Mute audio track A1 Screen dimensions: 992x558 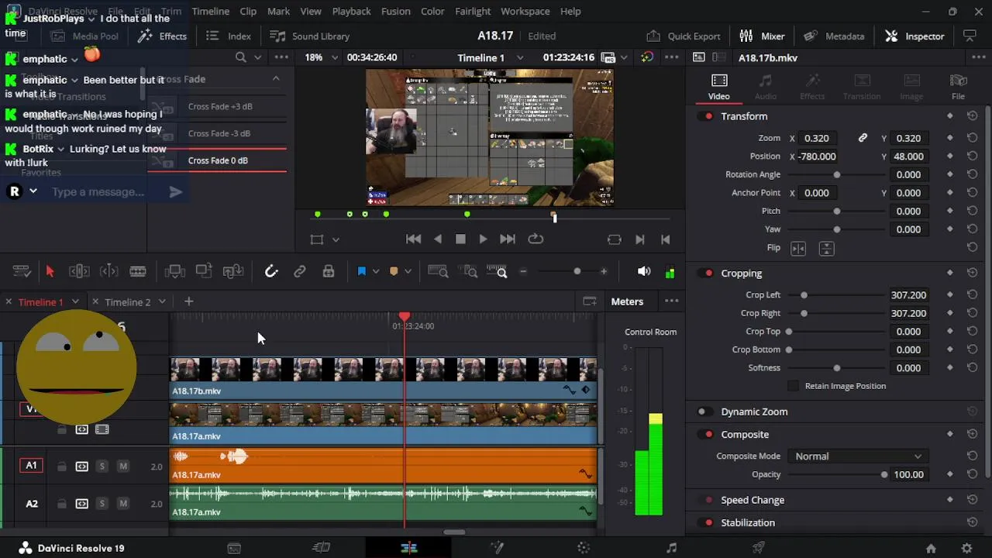[x=122, y=466]
